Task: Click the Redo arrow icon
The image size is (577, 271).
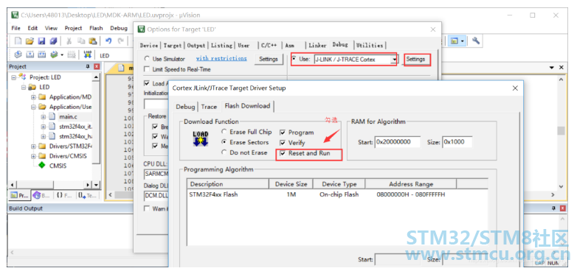Action: [120, 41]
